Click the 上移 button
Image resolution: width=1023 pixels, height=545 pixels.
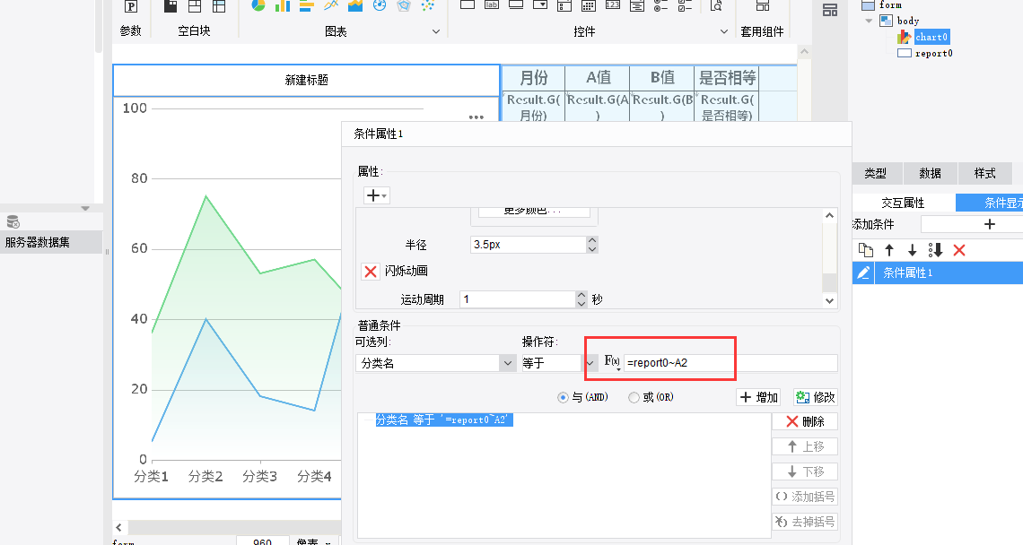[805, 446]
